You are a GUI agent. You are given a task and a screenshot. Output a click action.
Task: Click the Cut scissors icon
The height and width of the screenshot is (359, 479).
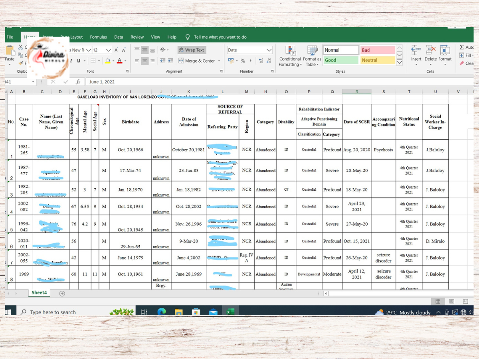pos(20,47)
